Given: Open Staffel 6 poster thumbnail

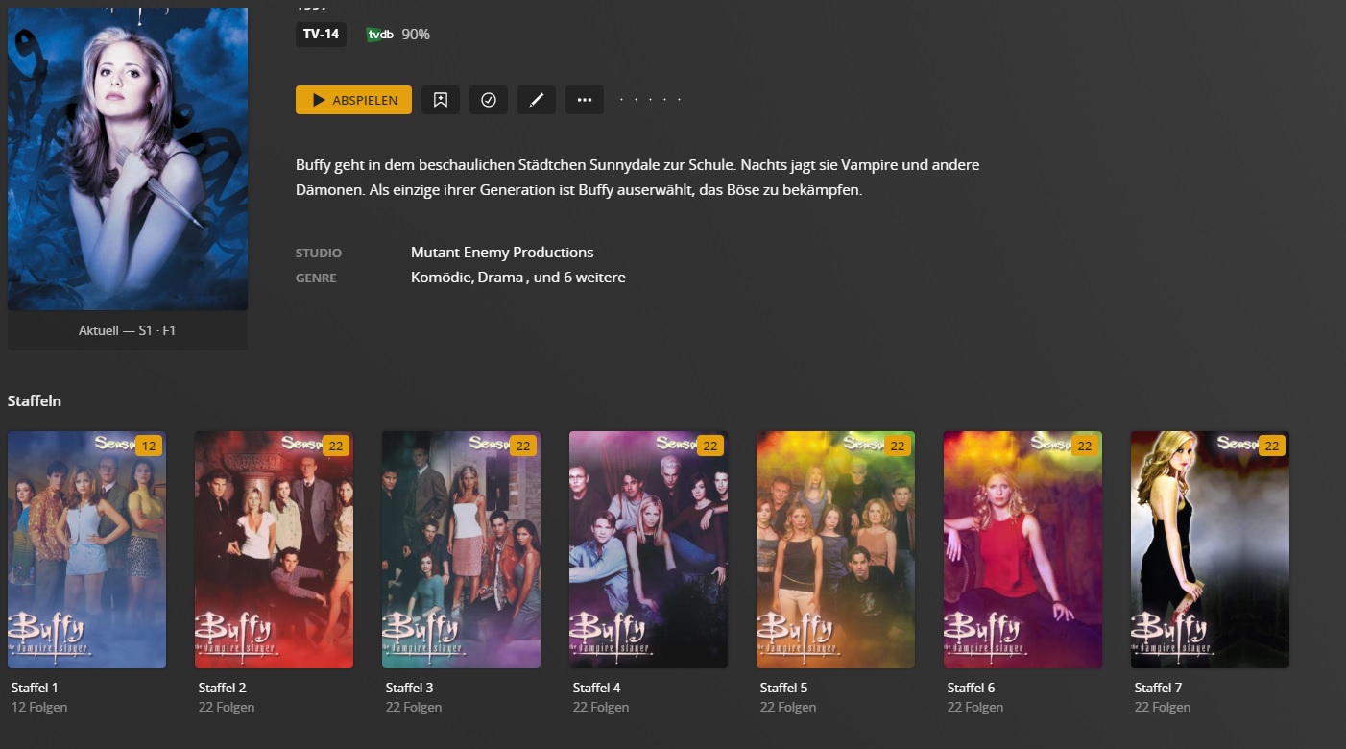Looking at the screenshot, I should (1022, 549).
